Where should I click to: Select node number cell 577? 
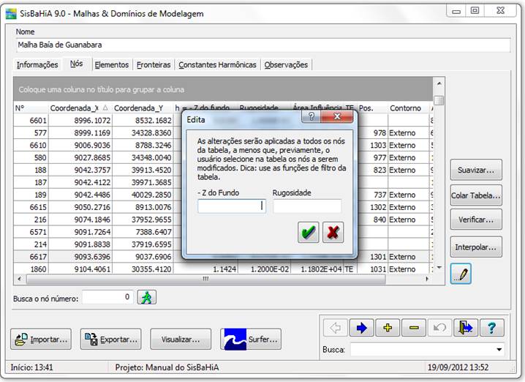(31, 132)
